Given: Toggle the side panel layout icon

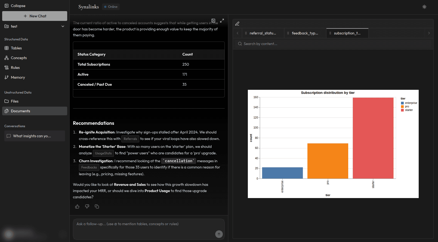Looking at the screenshot, I should [x=213, y=21].
